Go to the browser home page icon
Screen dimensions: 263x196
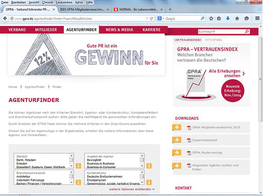(237, 18)
